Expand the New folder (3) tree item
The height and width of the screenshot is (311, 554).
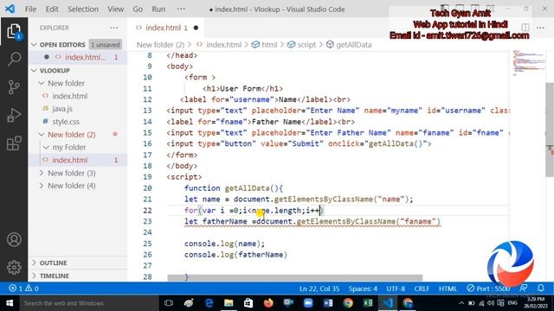click(42, 173)
